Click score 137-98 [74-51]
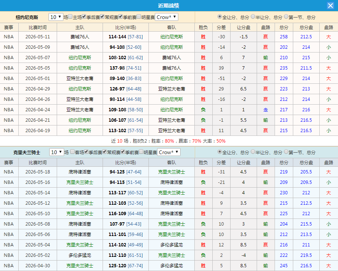Screen dimensions: 338x271 pyautogui.click(x=126, y=68)
